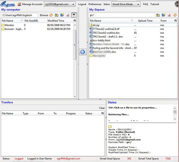Open Preferences

click(95, 4)
